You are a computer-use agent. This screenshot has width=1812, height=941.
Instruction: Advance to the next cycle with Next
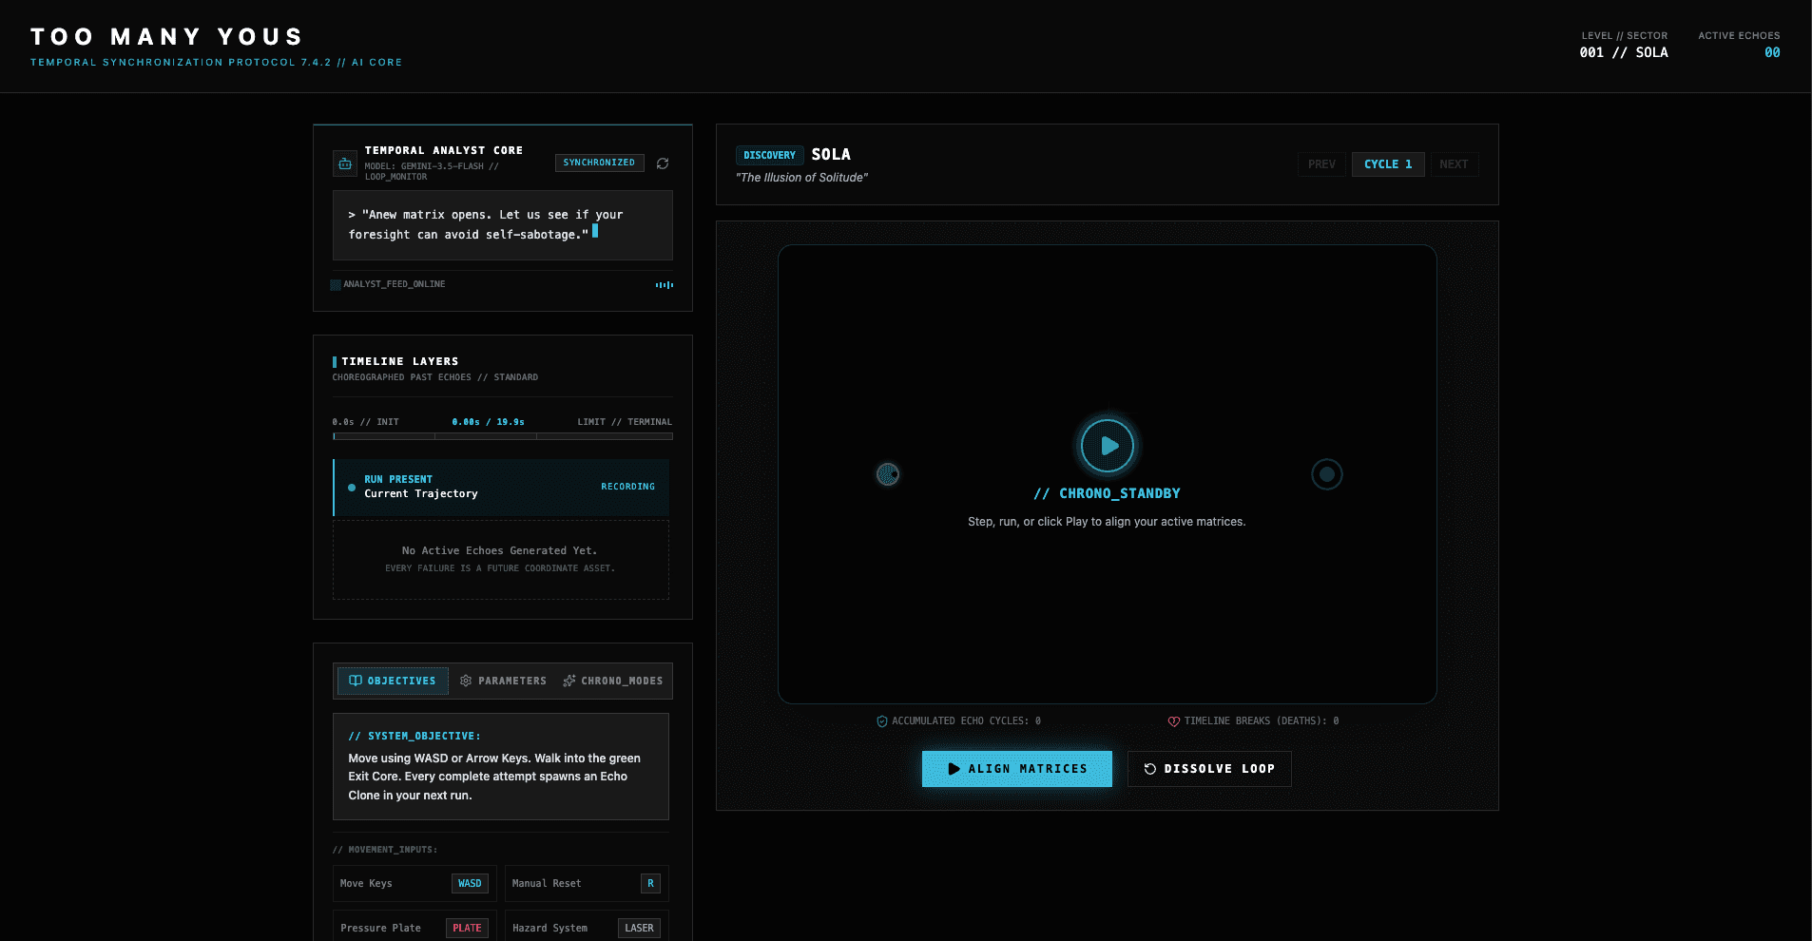[x=1454, y=164]
